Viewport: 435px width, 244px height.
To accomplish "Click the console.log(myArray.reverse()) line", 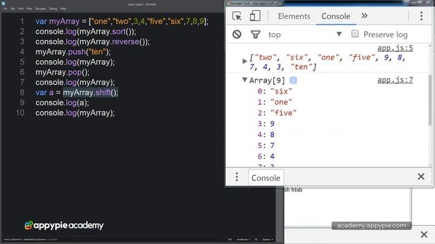I will tap(92, 42).
